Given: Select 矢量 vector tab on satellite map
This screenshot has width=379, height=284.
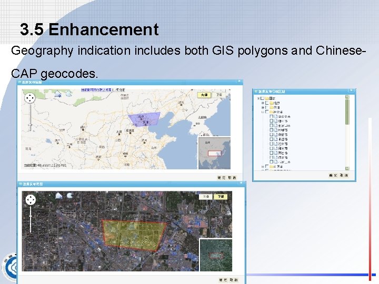Looking at the screenshot, I should pyautogui.click(x=206, y=197).
